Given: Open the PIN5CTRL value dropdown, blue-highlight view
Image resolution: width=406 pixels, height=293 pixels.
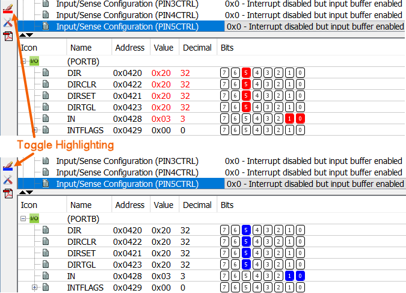Looking at the screenshot, I should pyautogui.click(x=315, y=184).
